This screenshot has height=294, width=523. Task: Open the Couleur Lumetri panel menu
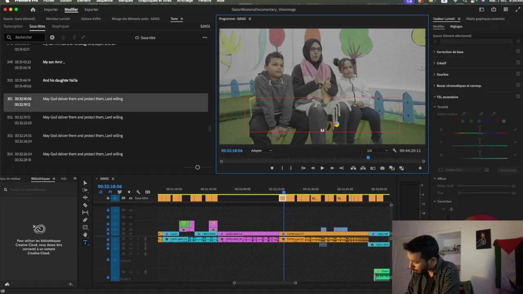click(x=459, y=19)
